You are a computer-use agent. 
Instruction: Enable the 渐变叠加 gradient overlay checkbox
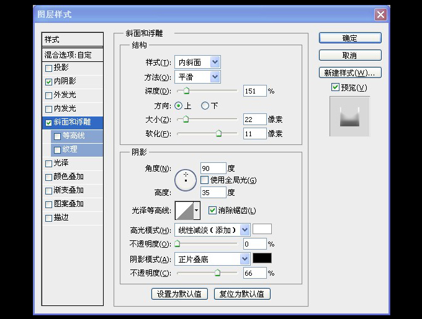[48, 191]
